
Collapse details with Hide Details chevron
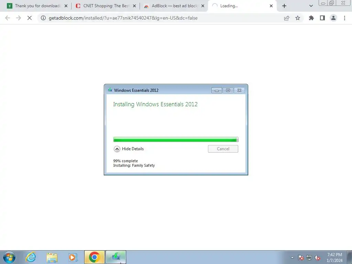[x=117, y=149]
